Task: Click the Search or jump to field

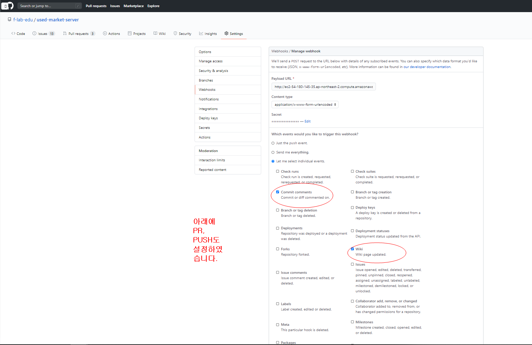Action: pos(50,6)
